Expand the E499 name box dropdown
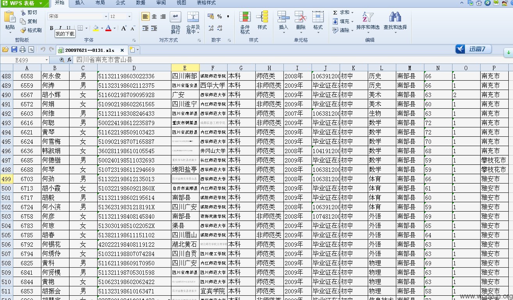Screen dimensions: 513x300 click(x=46, y=60)
